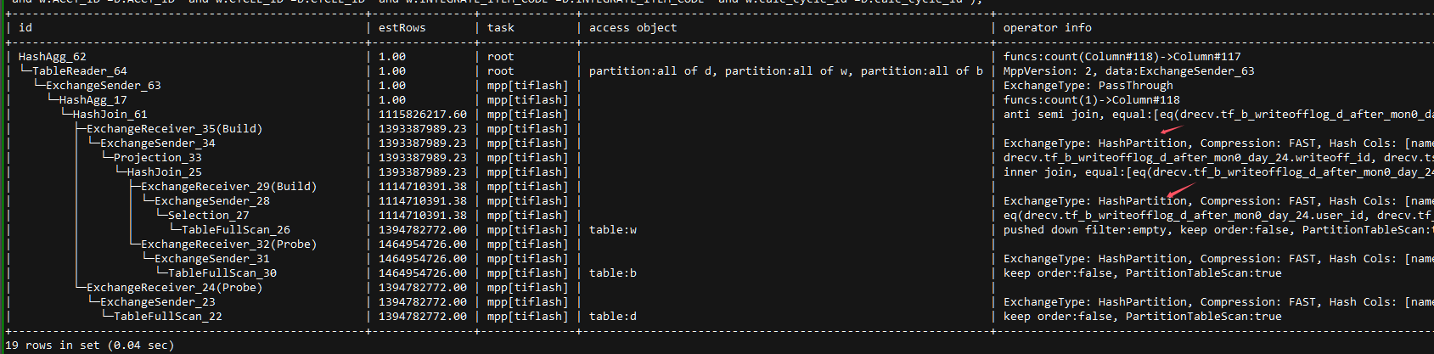1434x354 pixels.
Task: Click the HashAgg_62 root node
Action: click(52, 57)
